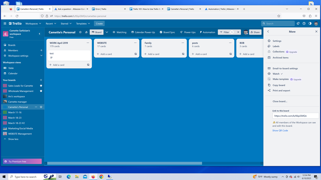Screen dimensions: 321x180
Task: Open Family list actions menu dots
Action: [x=183, y=43]
